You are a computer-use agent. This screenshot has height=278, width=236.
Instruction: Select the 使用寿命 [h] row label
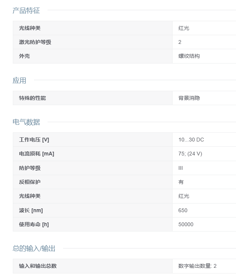(34, 224)
